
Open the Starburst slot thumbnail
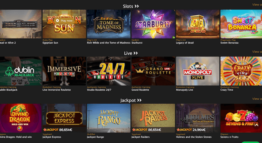pos(153,24)
